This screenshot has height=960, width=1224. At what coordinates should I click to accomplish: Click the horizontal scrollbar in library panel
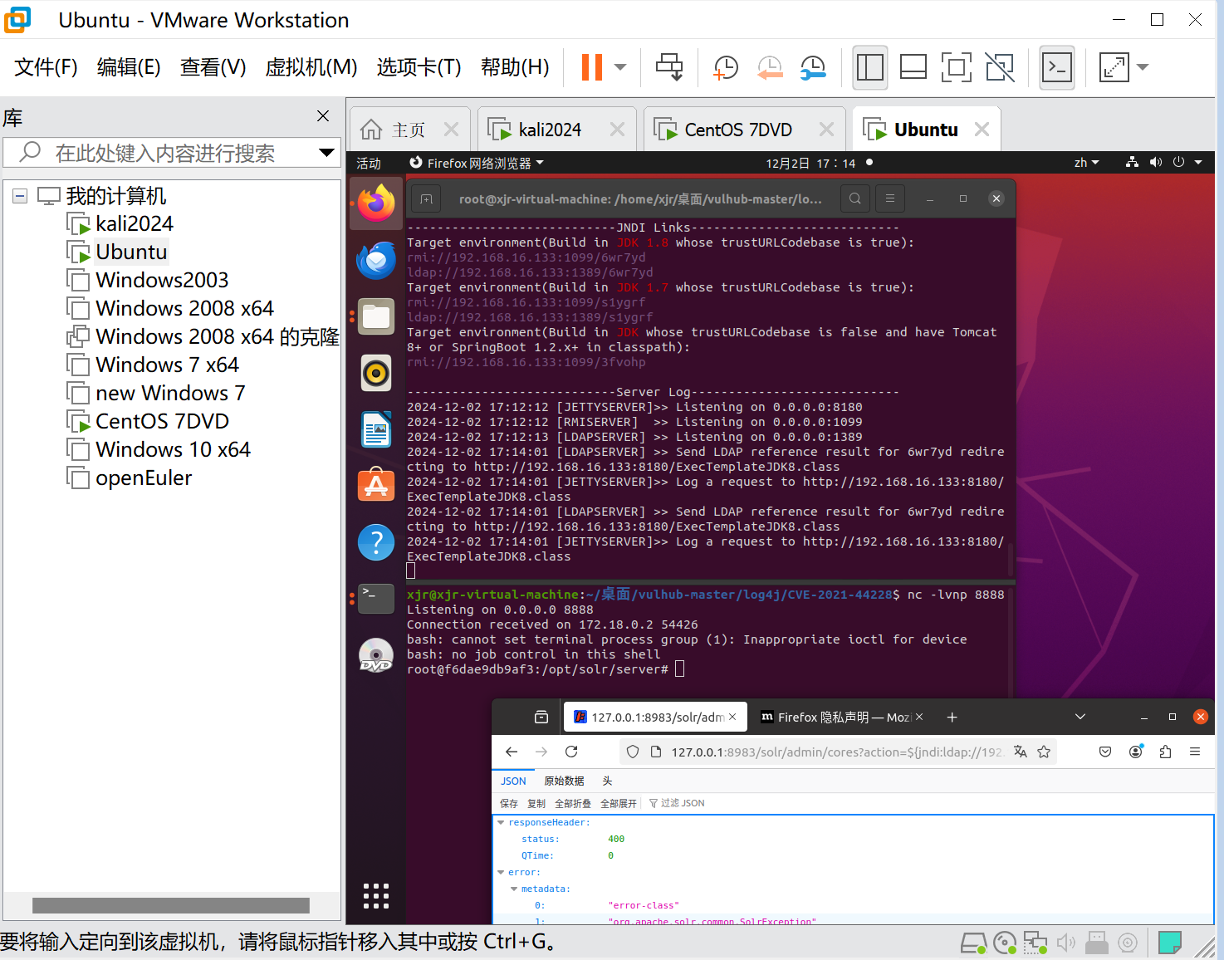(171, 905)
